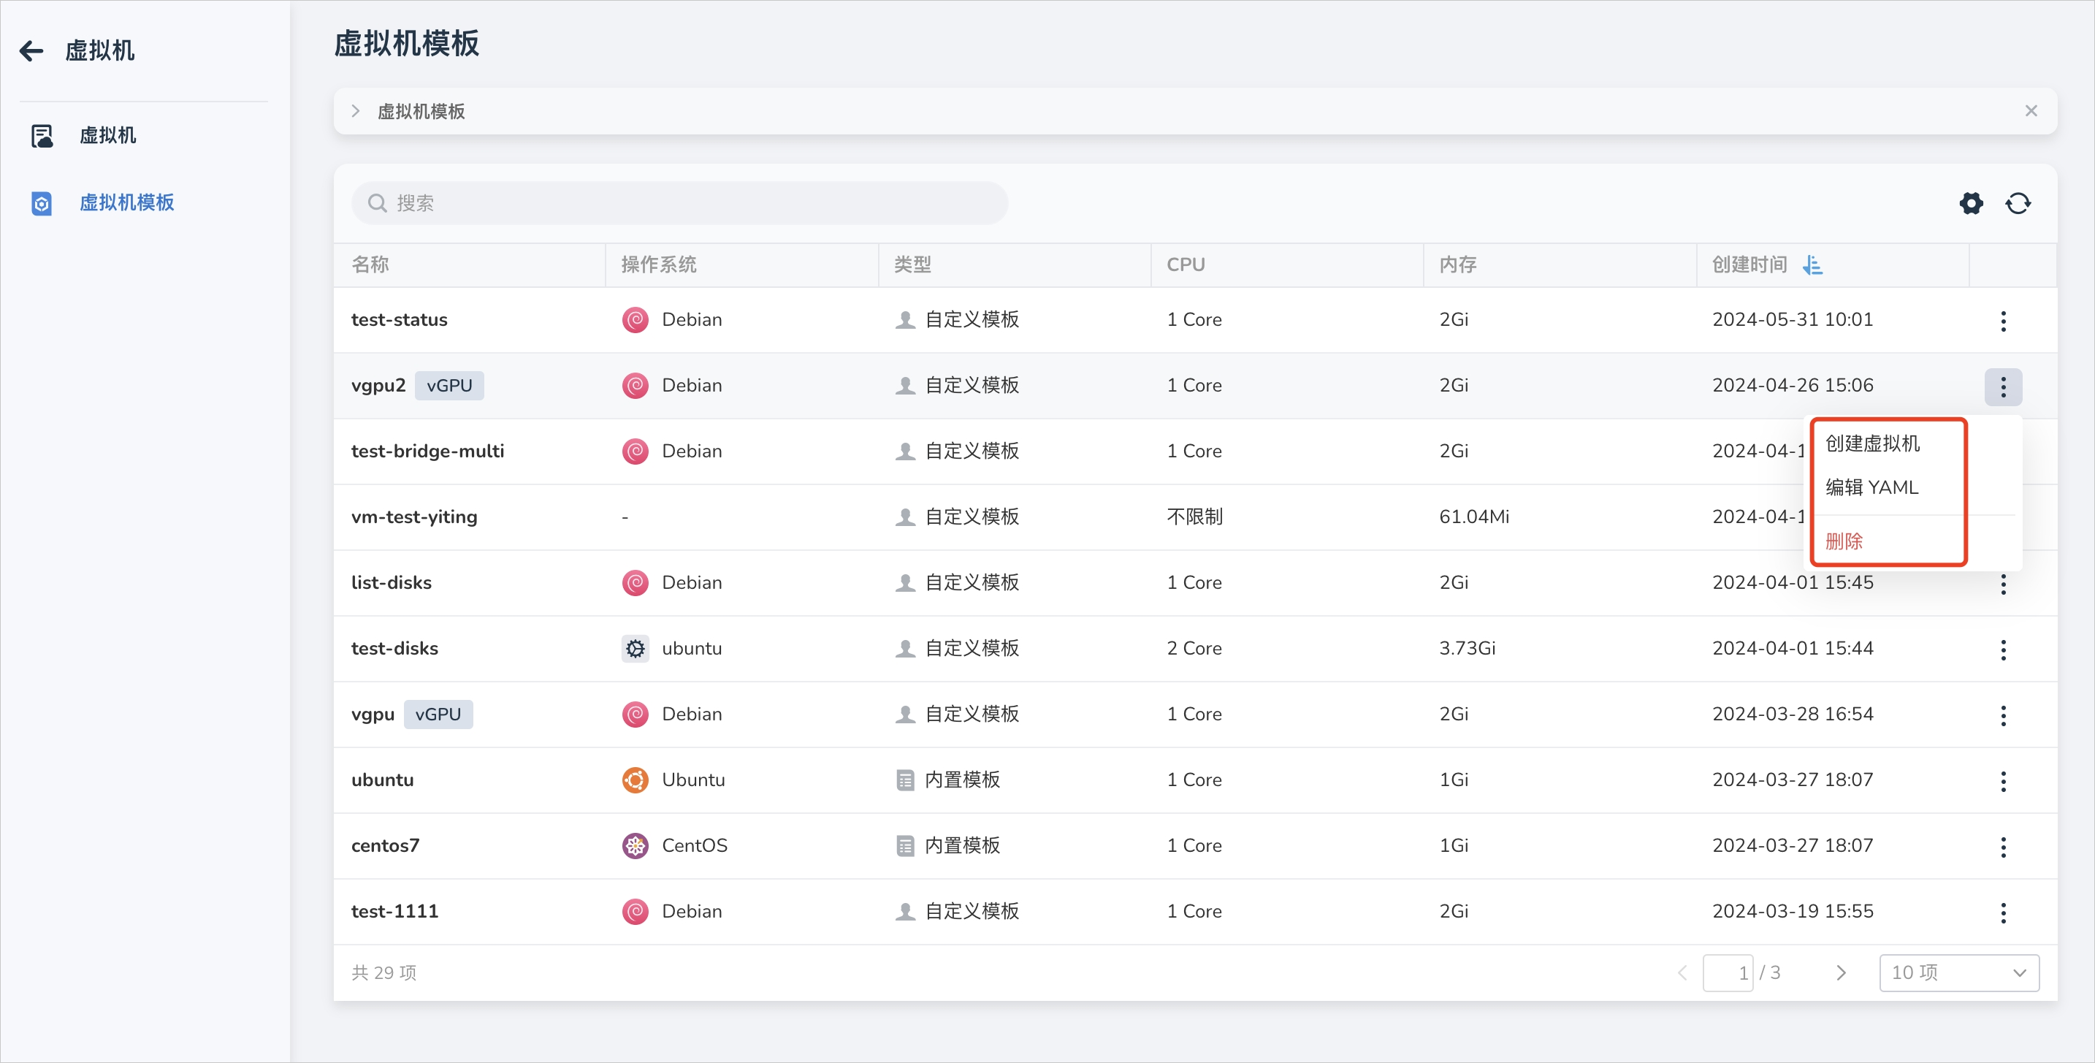Open table settings gear icon
The height and width of the screenshot is (1063, 2095).
[x=1971, y=202]
